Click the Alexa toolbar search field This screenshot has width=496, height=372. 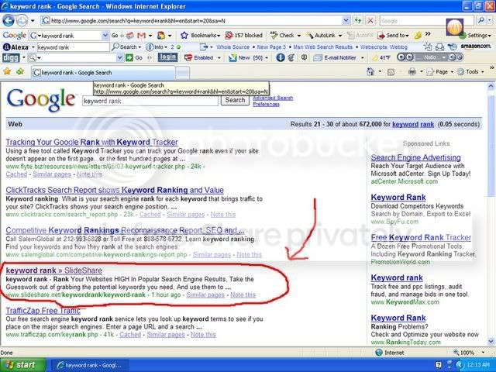click(x=73, y=47)
